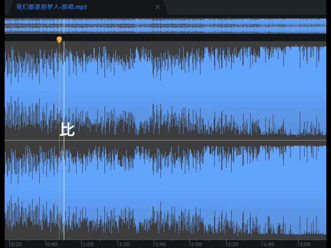Click the 2:20 mark on the timeline ruler
Image resolution: width=331 pixels, height=248 pixels.
coord(233,244)
